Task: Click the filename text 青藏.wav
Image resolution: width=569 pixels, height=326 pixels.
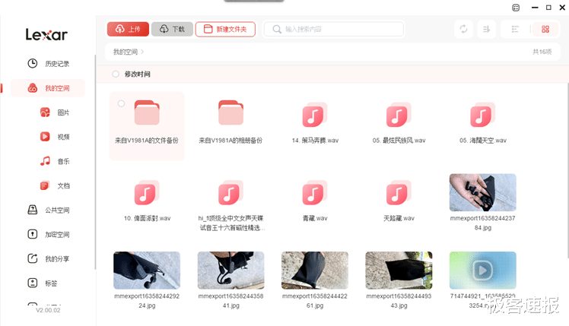Action: (315, 218)
